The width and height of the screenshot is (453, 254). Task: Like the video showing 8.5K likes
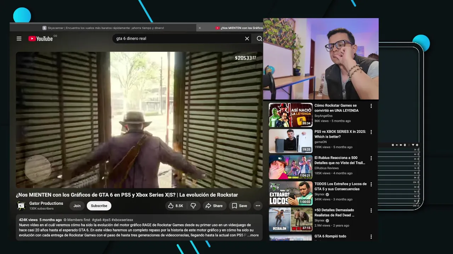pyautogui.click(x=176, y=206)
